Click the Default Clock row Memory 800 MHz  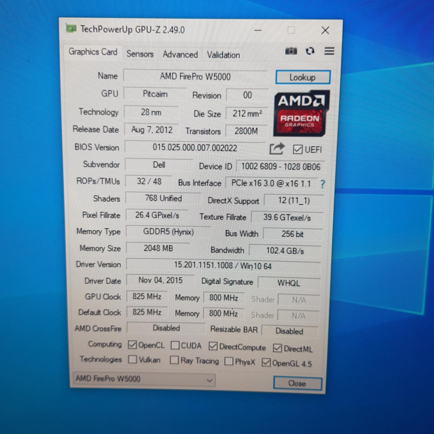(x=223, y=313)
